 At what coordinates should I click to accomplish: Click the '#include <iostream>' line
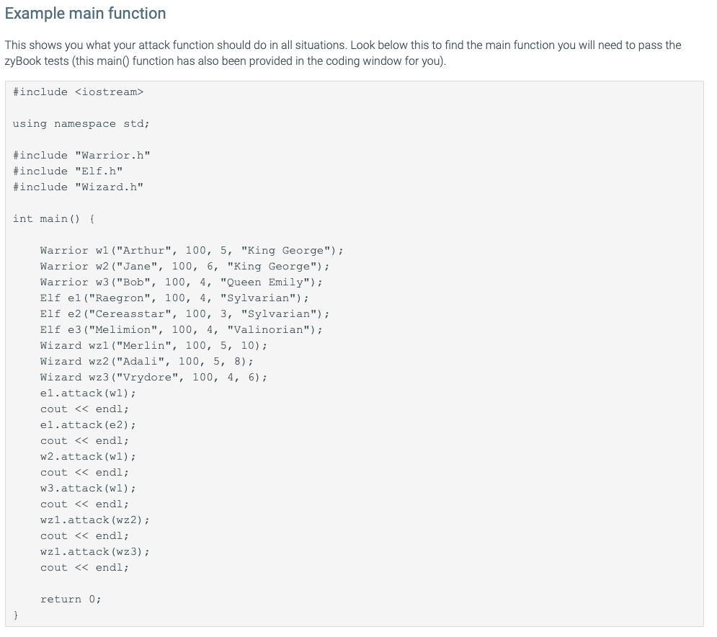[79, 92]
